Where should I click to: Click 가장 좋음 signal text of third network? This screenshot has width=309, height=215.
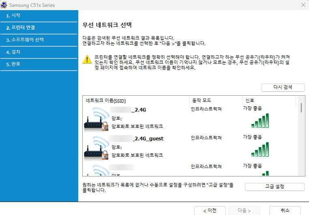pos(253,166)
